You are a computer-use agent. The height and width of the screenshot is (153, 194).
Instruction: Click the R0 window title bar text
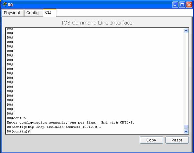click(x=10, y=5)
